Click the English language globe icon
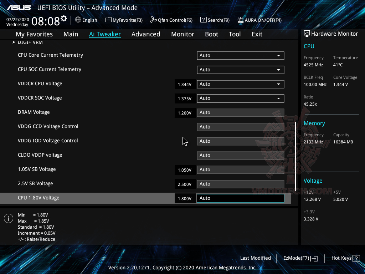The image size is (365, 274). click(77, 20)
